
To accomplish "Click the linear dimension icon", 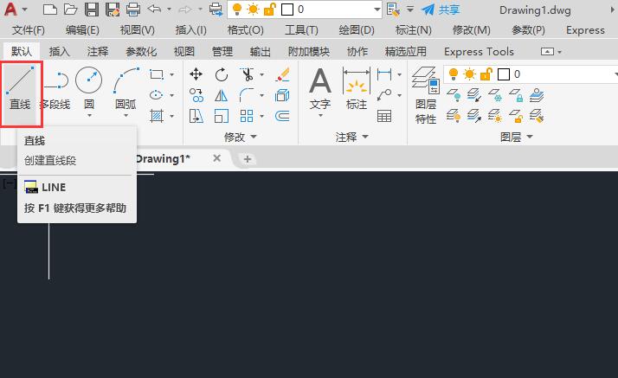I will click(x=384, y=74).
